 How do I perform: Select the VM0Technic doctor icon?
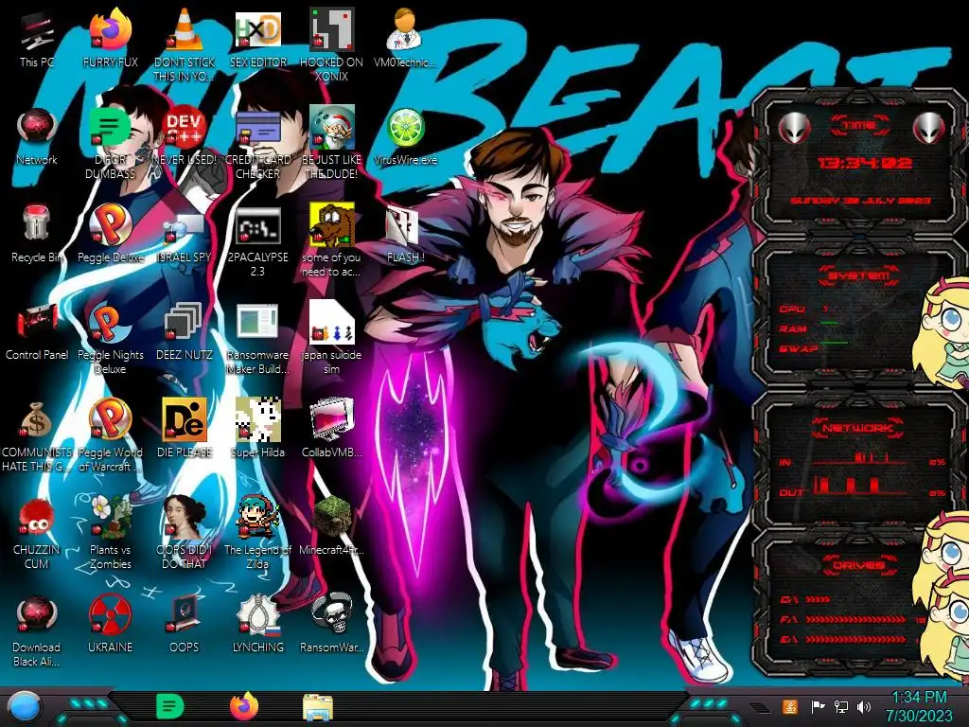point(404,29)
